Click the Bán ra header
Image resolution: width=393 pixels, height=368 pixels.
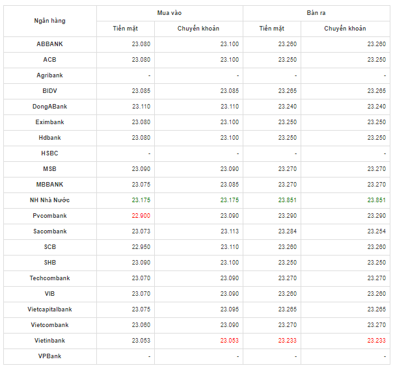coord(315,13)
